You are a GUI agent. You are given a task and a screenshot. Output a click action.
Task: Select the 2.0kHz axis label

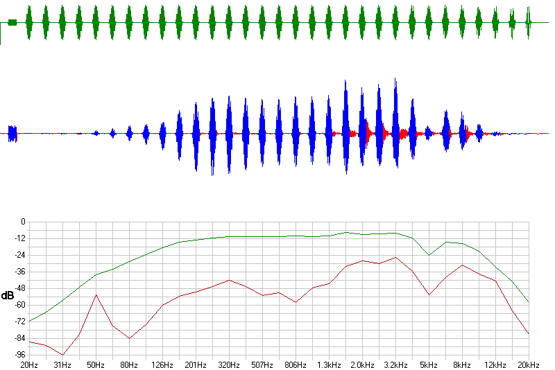[x=362, y=365]
